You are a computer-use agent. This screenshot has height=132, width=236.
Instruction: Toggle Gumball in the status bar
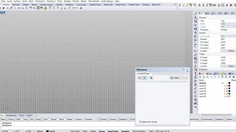(125, 131)
